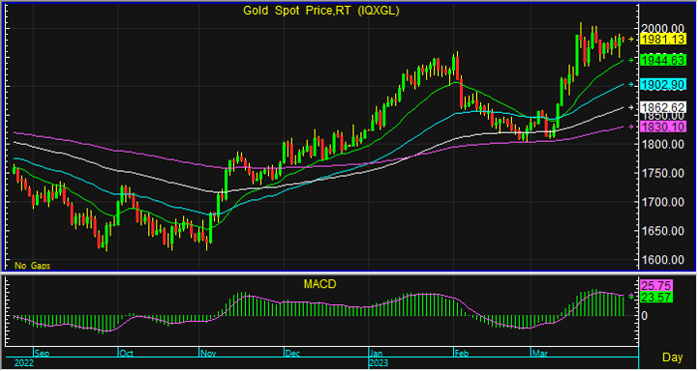Click the 2023 year label
Image resolution: width=698 pixels, height=371 pixels.
[379, 363]
